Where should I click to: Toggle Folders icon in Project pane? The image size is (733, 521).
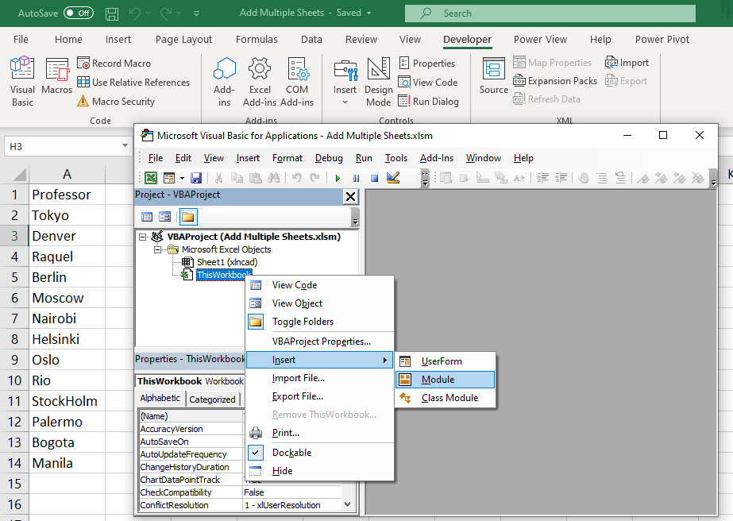point(188,217)
